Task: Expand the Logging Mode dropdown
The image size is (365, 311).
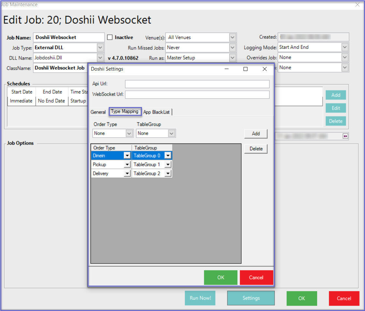Action: point(345,47)
